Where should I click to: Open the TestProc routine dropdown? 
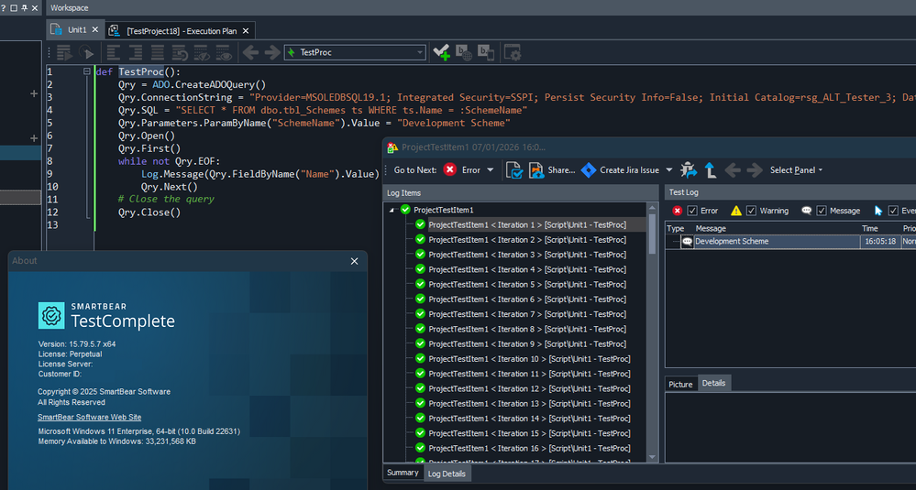(420, 53)
